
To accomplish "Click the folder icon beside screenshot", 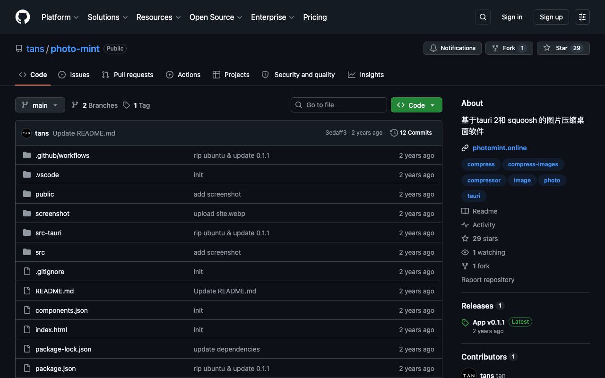I will (x=27, y=213).
